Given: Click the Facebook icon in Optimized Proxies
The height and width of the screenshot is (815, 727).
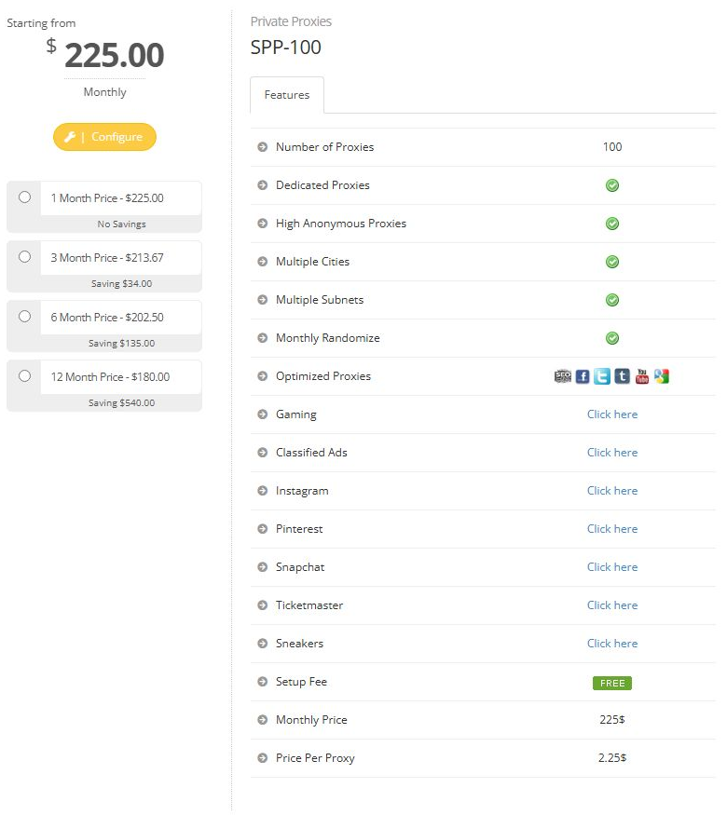Looking at the screenshot, I should [x=583, y=376].
